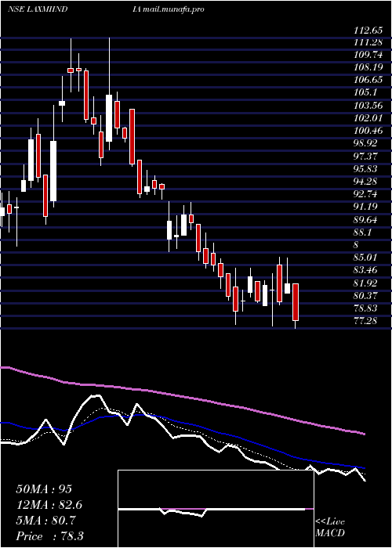Click the 95.83 price axis label
392x548 pixels.
pos(366,169)
